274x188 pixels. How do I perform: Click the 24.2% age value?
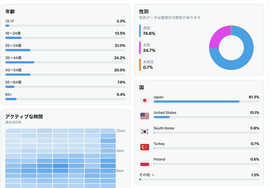click(x=120, y=58)
